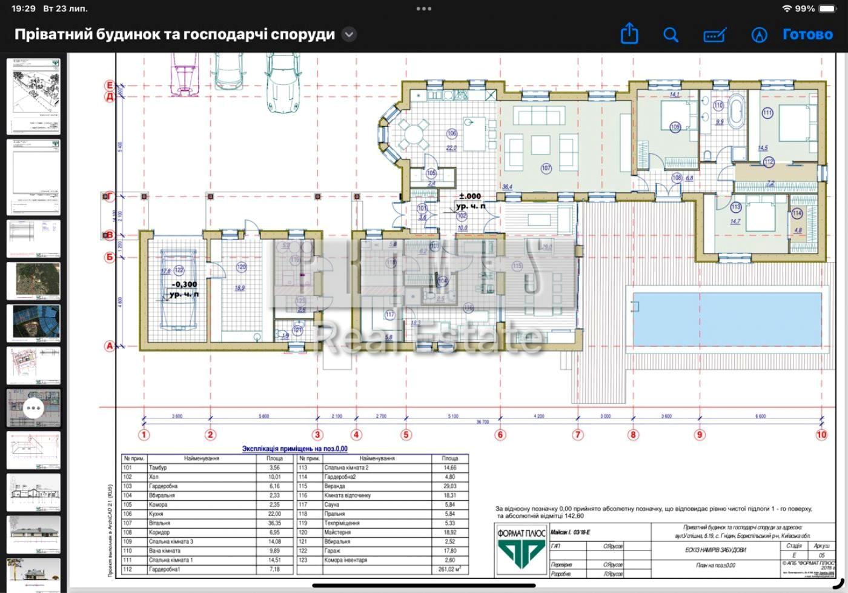Tap the home indicator bar at the bottom

coord(424,586)
